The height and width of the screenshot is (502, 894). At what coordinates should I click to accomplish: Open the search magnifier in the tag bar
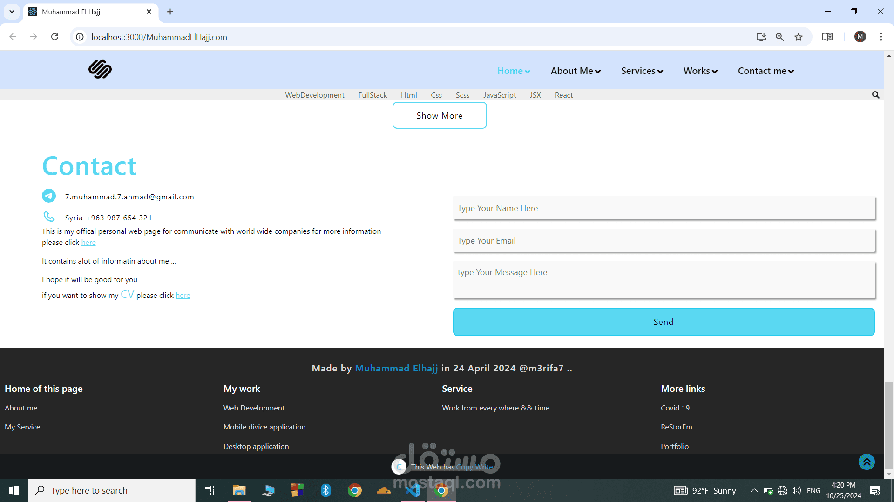tap(875, 95)
